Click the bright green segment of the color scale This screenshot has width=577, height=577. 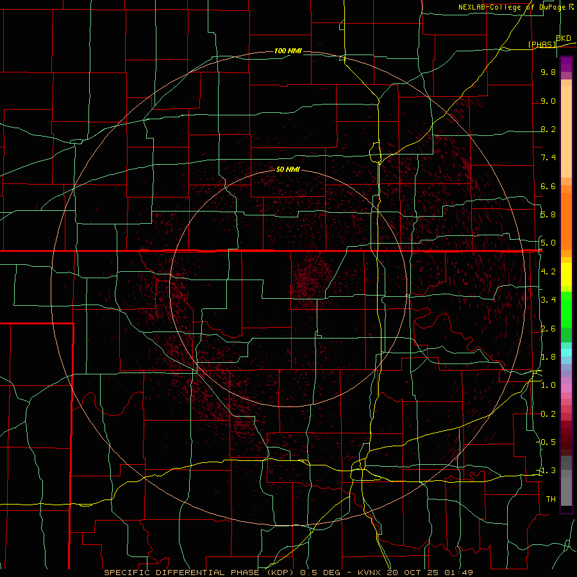pyautogui.click(x=566, y=310)
